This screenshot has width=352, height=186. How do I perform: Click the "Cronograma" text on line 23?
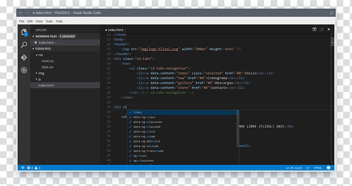[x=217, y=78]
